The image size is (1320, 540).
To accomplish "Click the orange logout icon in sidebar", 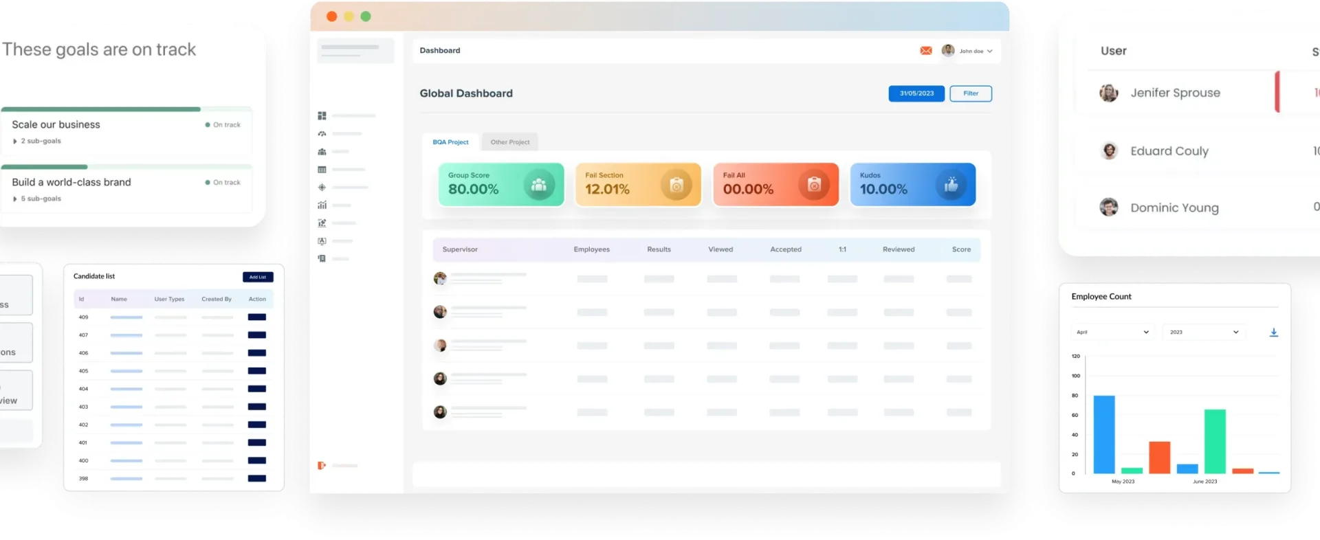I will click(x=321, y=465).
